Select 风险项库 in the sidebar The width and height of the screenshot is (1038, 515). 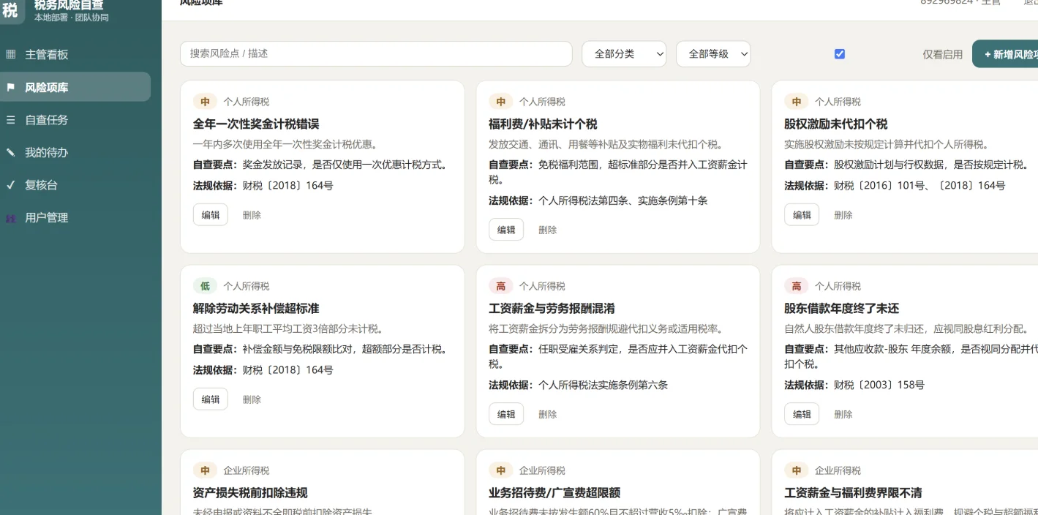point(75,87)
